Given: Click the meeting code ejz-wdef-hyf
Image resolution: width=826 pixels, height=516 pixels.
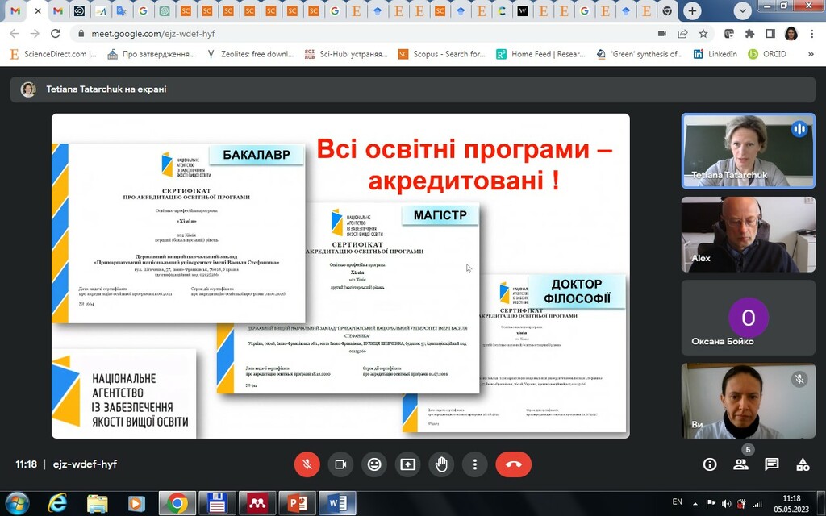Looking at the screenshot, I should (85, 464).
